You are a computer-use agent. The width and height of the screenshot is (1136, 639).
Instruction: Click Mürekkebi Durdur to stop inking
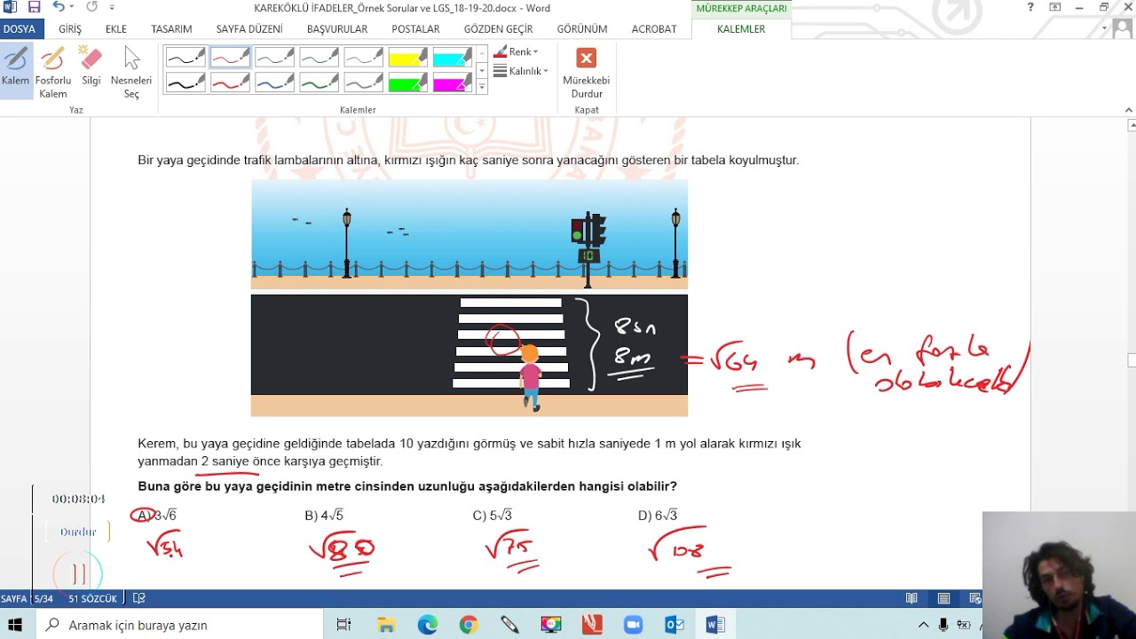point(586,73)
